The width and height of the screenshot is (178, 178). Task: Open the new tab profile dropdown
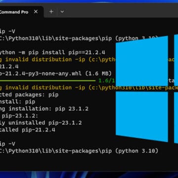pyautogui.click(x=62, y=12)
